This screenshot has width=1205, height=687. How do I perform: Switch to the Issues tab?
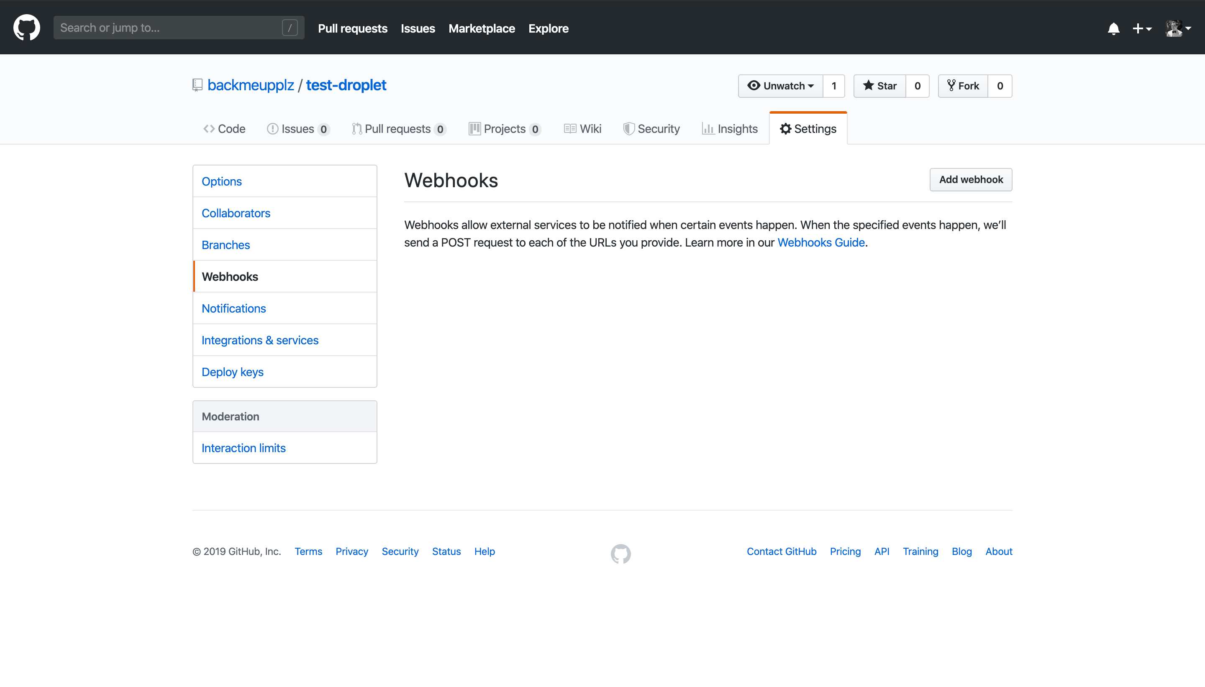(298, 129)
